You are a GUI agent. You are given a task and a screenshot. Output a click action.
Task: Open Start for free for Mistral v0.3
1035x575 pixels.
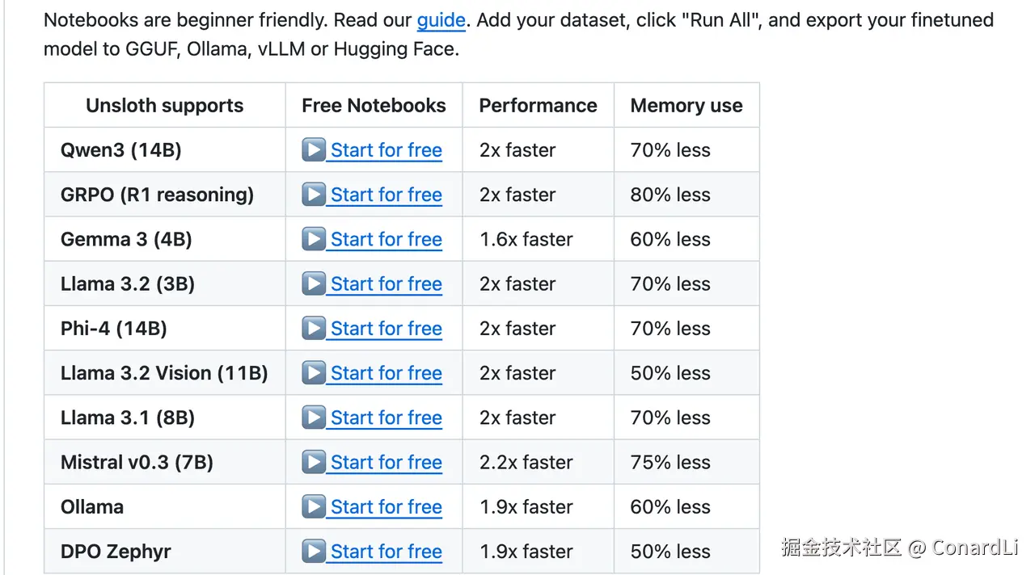point(386,463)
